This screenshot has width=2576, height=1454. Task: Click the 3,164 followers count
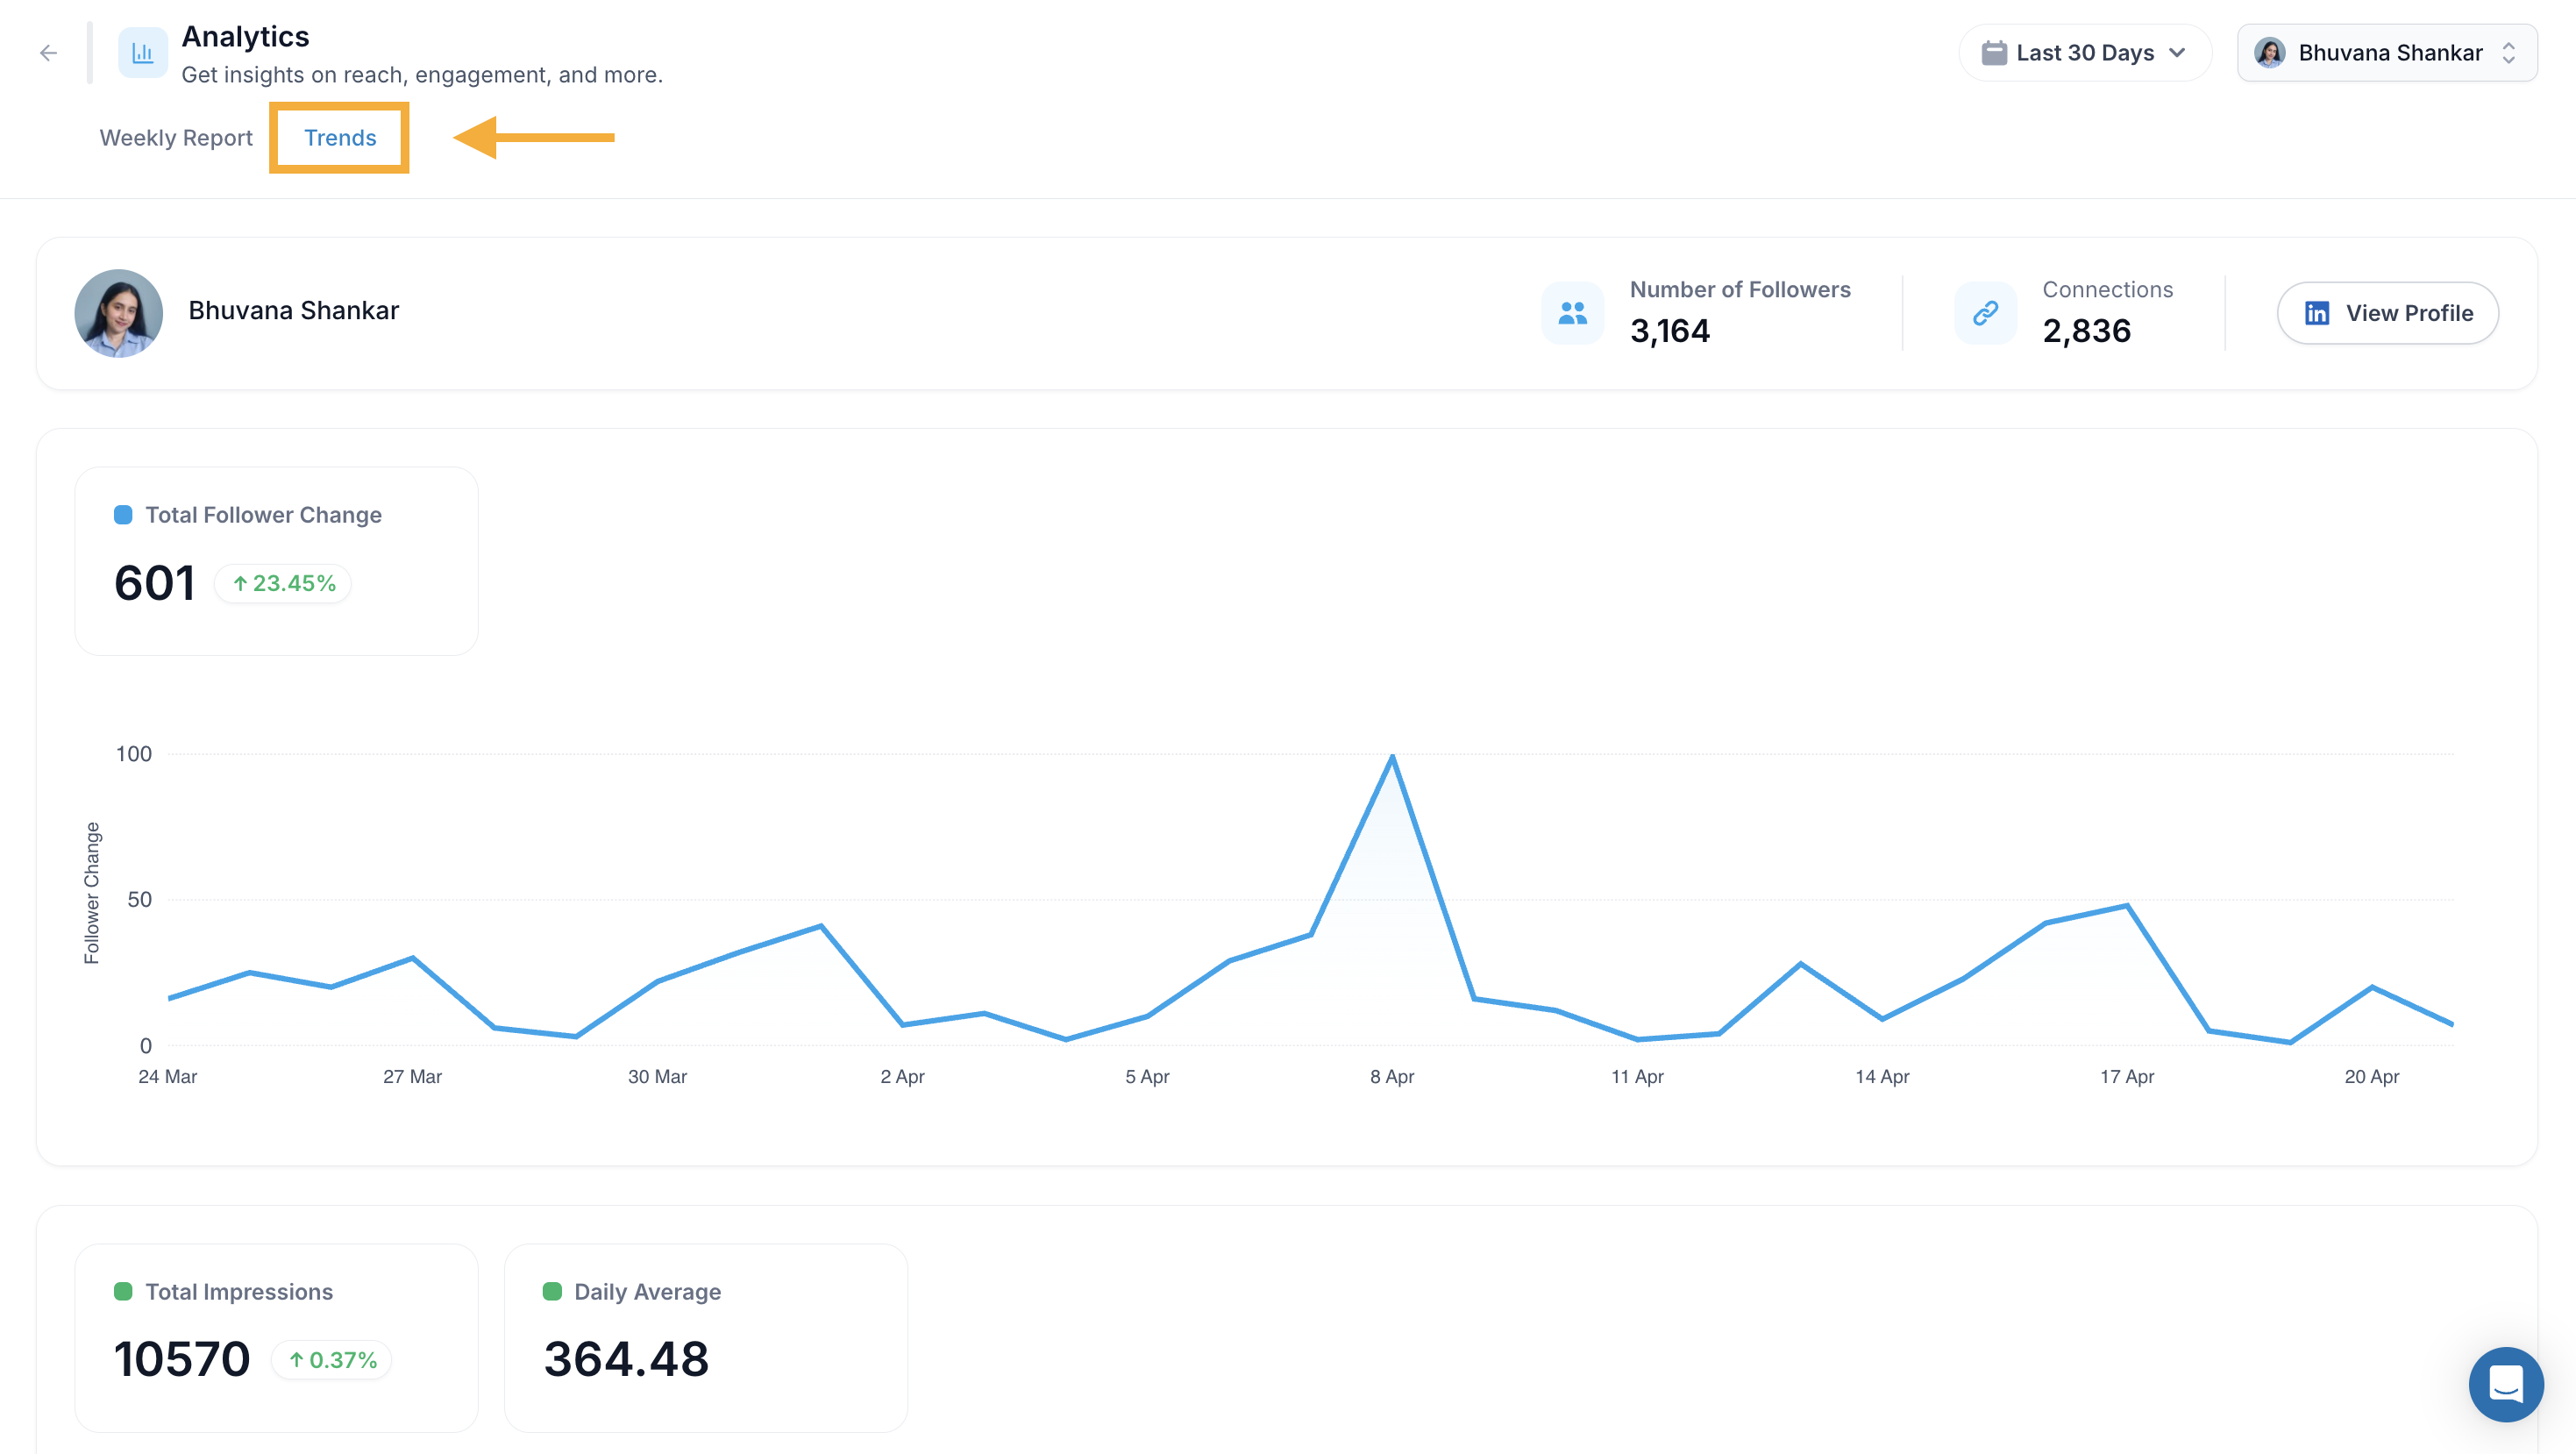tap(1670, 331)
